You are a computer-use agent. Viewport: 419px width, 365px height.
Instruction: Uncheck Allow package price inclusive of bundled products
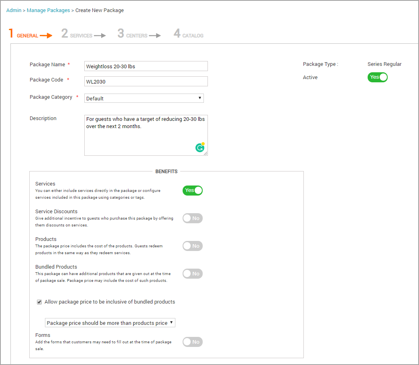coord(39,302)
